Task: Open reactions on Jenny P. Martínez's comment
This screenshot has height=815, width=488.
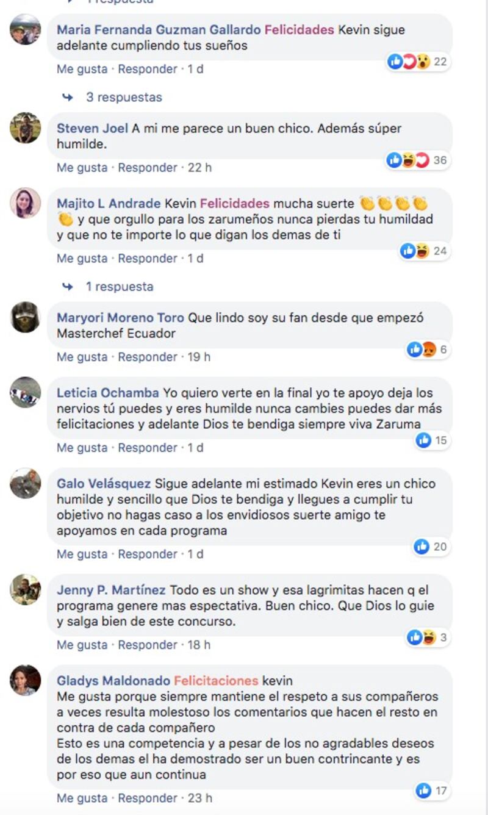Action: (428, 637)
